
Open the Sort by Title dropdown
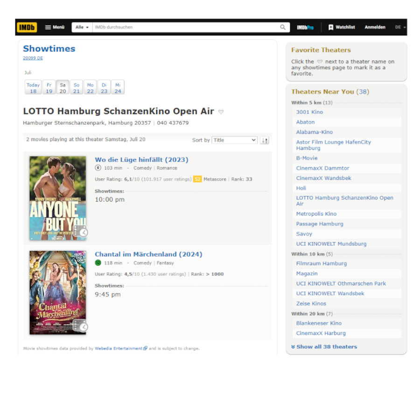point(234,140)
